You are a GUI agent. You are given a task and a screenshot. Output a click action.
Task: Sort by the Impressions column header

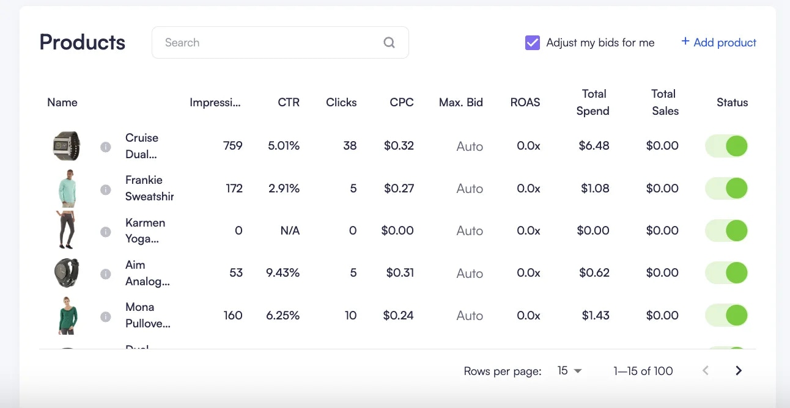[216, 102]
